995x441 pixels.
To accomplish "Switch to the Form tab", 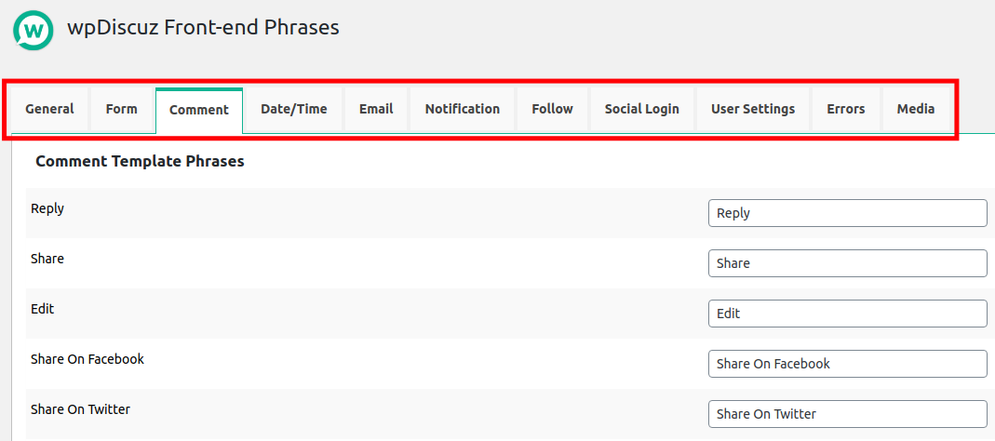I will point(121,109).
